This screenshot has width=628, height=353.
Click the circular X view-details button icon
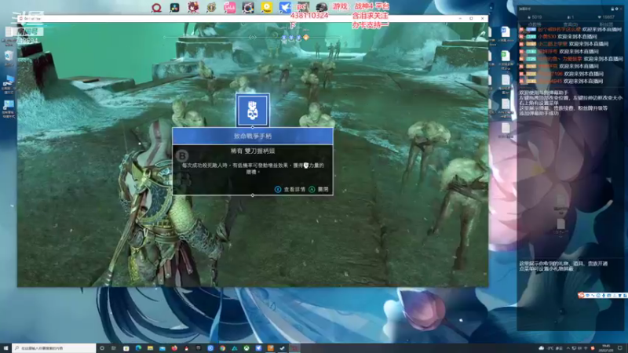(278, 189)
